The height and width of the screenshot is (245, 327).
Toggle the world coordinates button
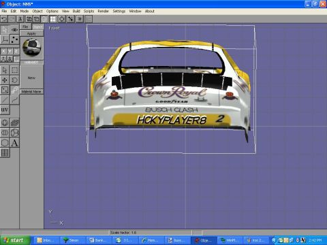tap(3, 59)
